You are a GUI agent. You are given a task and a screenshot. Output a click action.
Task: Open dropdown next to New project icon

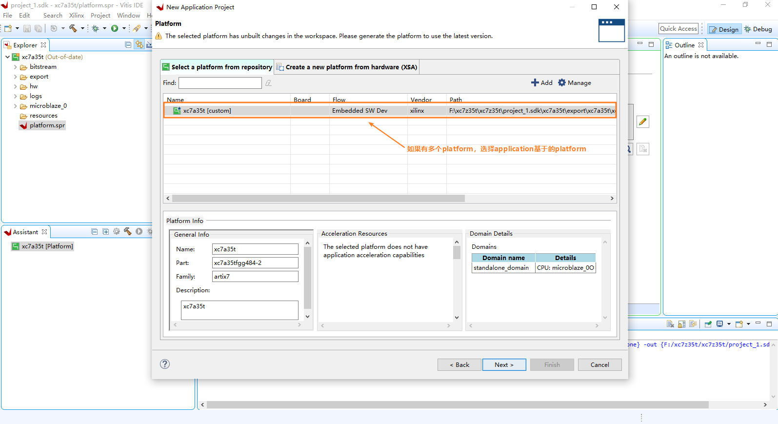pos(17,28)
